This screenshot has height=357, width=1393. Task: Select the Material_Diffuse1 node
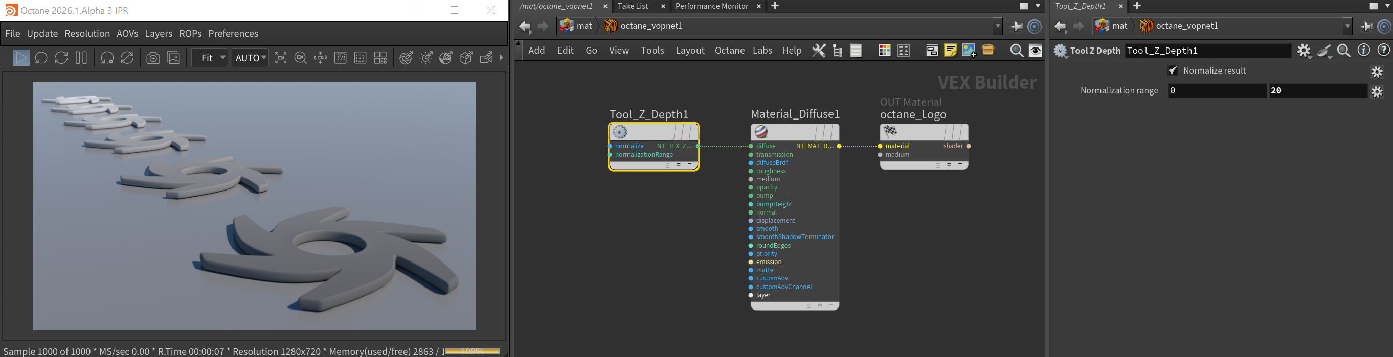tap(788, 132)
